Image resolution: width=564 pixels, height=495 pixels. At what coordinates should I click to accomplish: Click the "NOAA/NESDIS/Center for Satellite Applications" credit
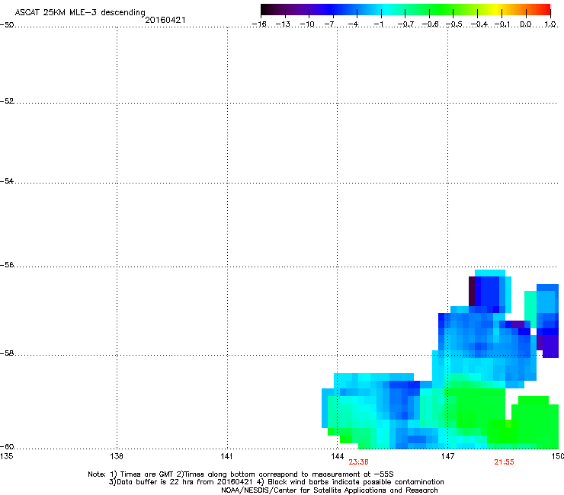coord(329,490)
